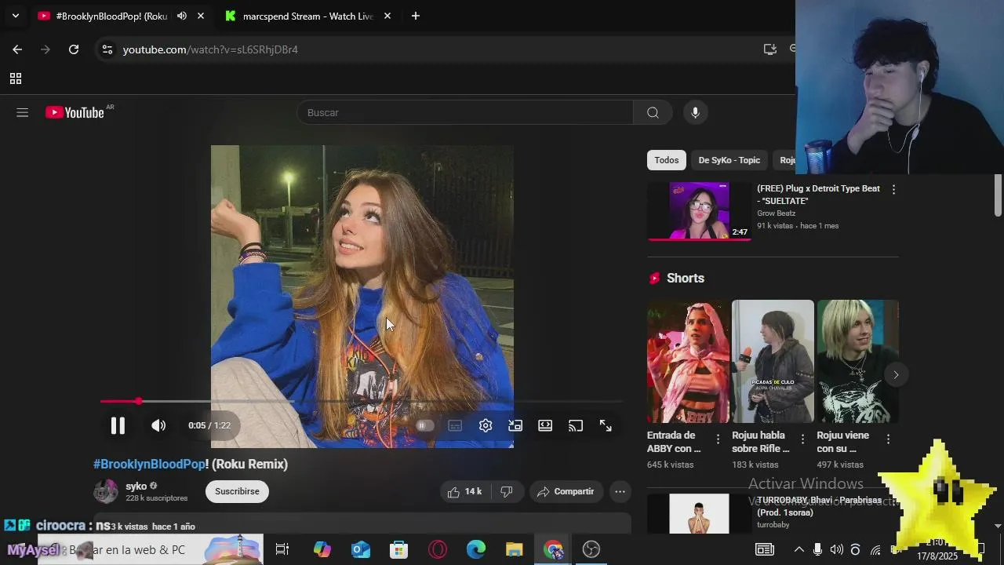Screen dimensions: 1004x565
Task: Open the syko channel avatar
Action: click(x=106, y=491)
